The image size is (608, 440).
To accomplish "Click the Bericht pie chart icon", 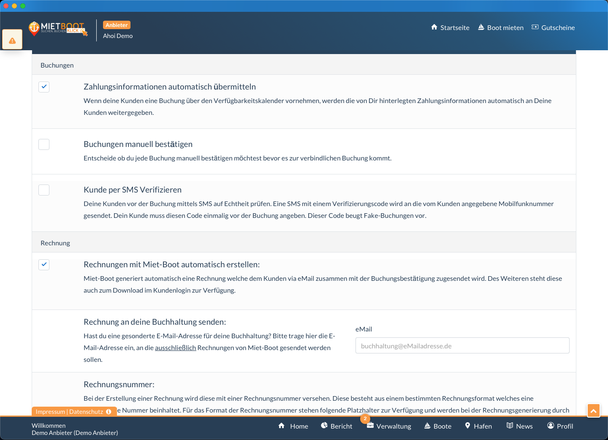I will click(x=324, y=426).
